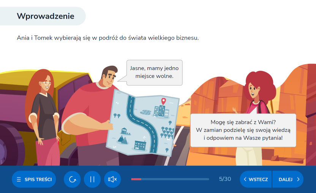Click the 5/30 slide counter
The height and width of the screenshot is (193, 316).
pyautogui.click(x=225, y=179)
